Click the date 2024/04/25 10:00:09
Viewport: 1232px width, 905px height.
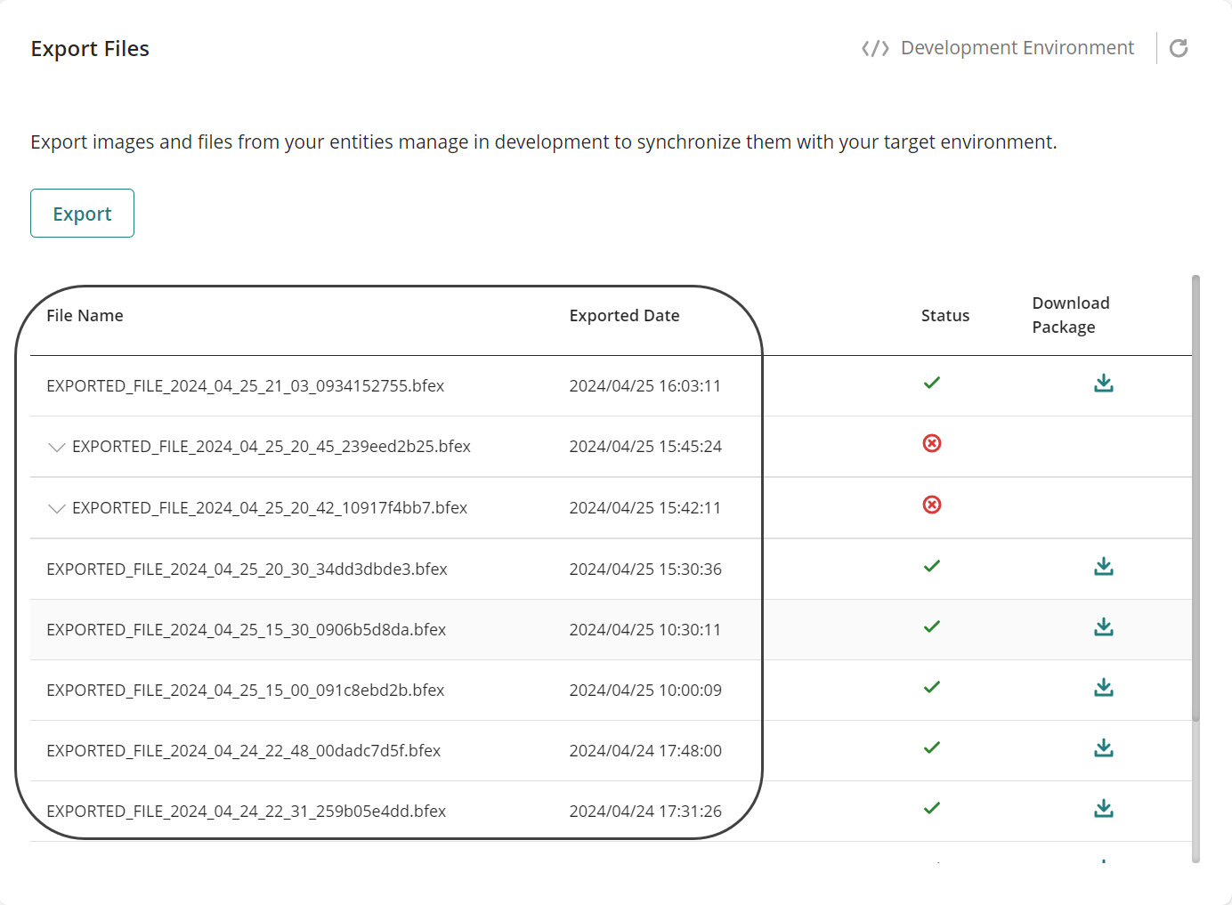645,691
